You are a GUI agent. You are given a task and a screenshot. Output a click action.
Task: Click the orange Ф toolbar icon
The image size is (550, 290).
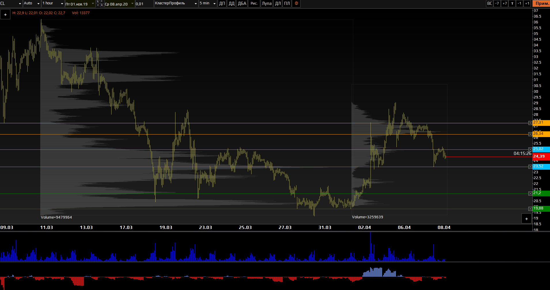click(296, 3)
